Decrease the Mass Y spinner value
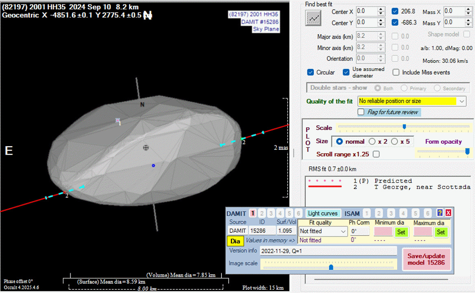This screenshot has height=293, width=475. click(x=468, y=24)
